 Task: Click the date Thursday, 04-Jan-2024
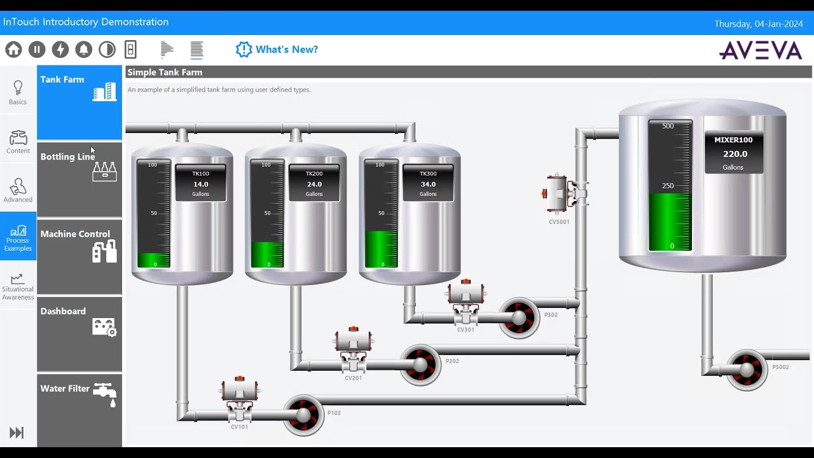[759, 24]
